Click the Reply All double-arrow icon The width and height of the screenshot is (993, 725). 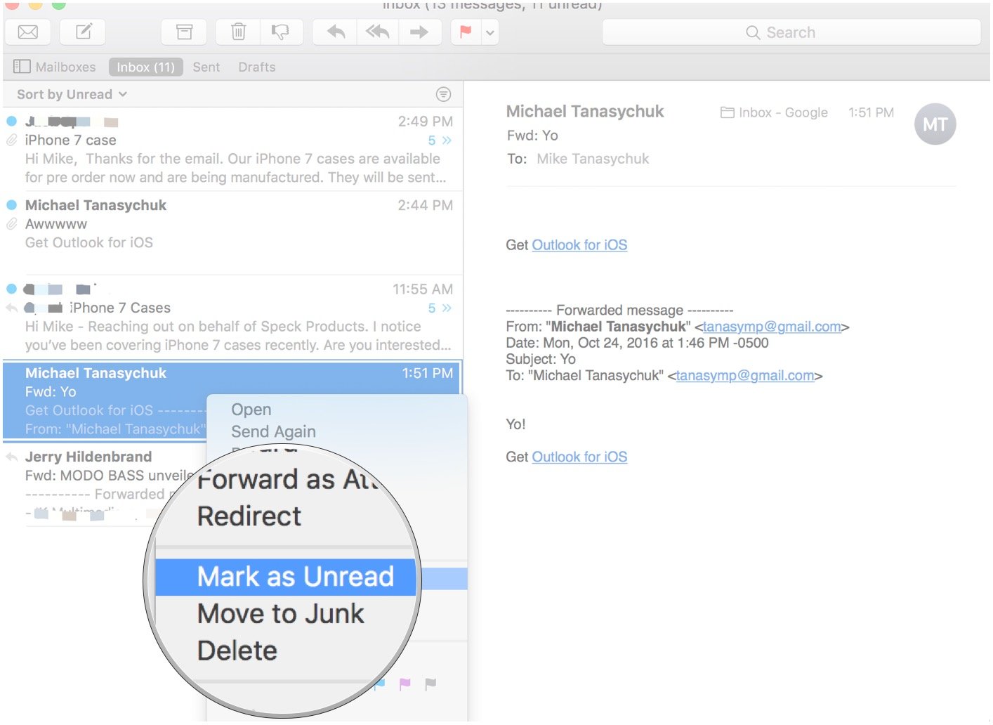pyautogui.click(x=378, y=32)
